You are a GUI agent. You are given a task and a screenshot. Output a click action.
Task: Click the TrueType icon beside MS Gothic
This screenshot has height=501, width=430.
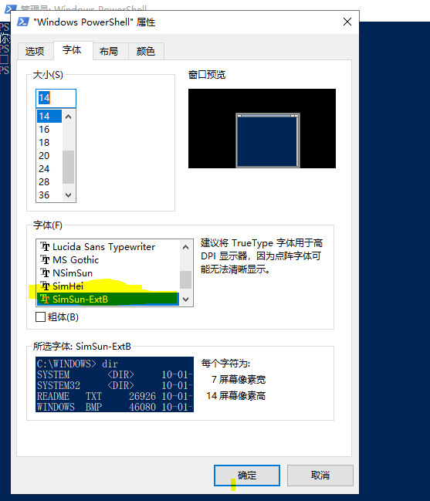(x=45, y=260)
